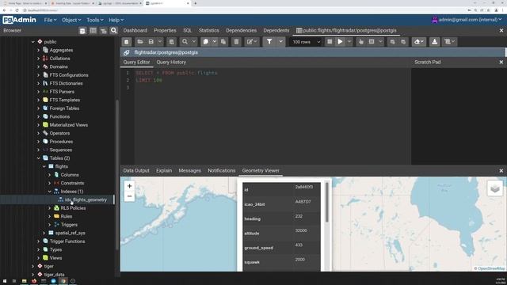Click the Rollback toolbar icon
507x285 pixels.
pyautogui.click(x=403, y=42)
